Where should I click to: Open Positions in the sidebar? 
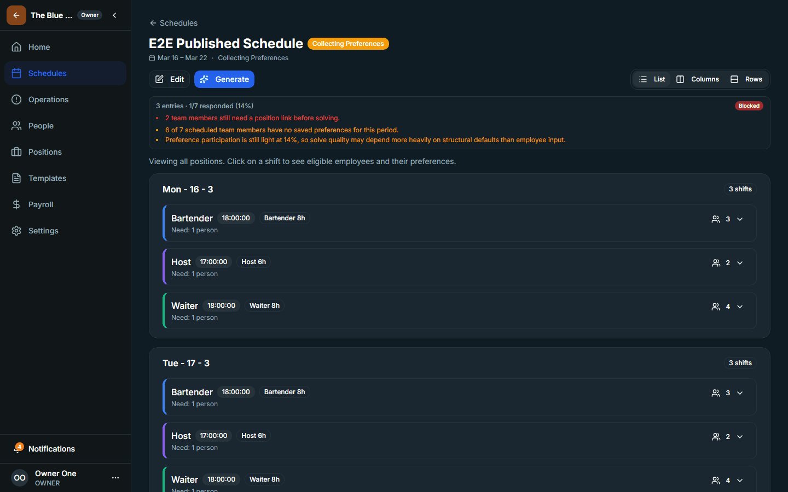tap(65, 152)
